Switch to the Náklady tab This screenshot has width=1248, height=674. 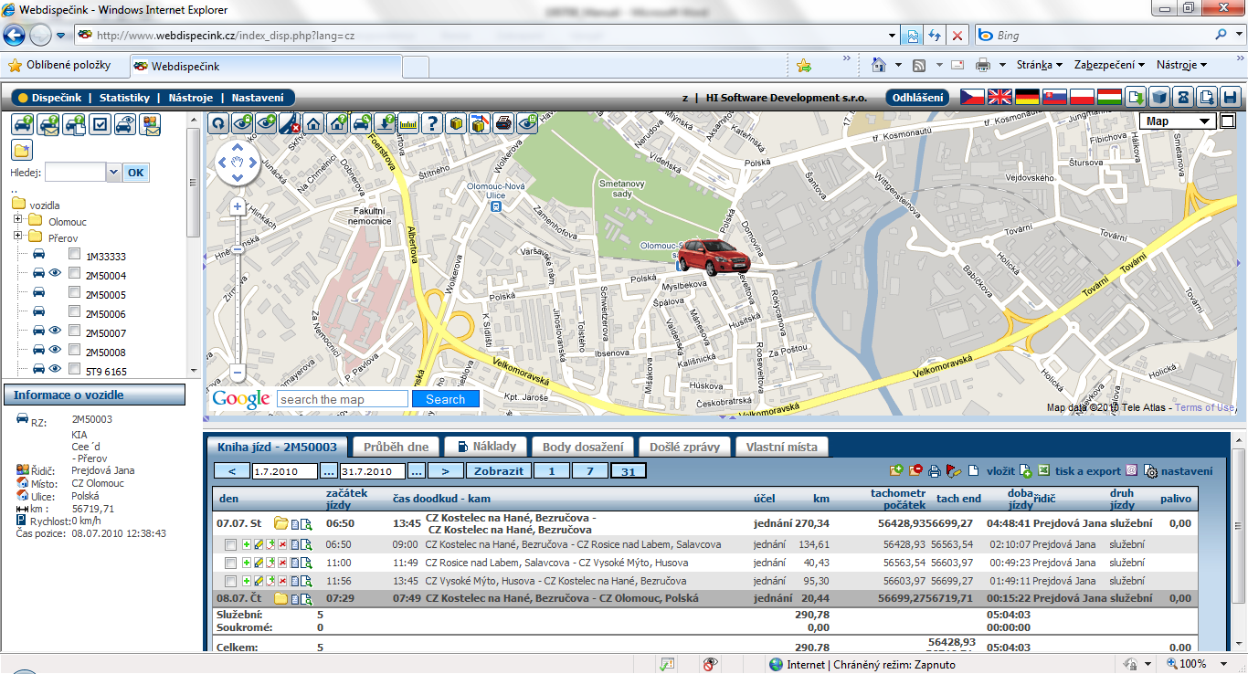(x=487, y=447)
